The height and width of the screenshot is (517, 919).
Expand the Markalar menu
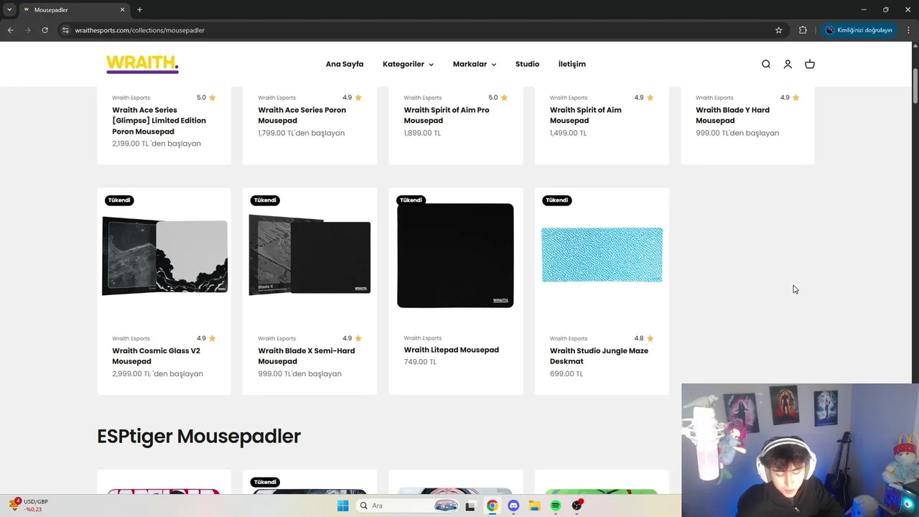(x=475, y=64)
